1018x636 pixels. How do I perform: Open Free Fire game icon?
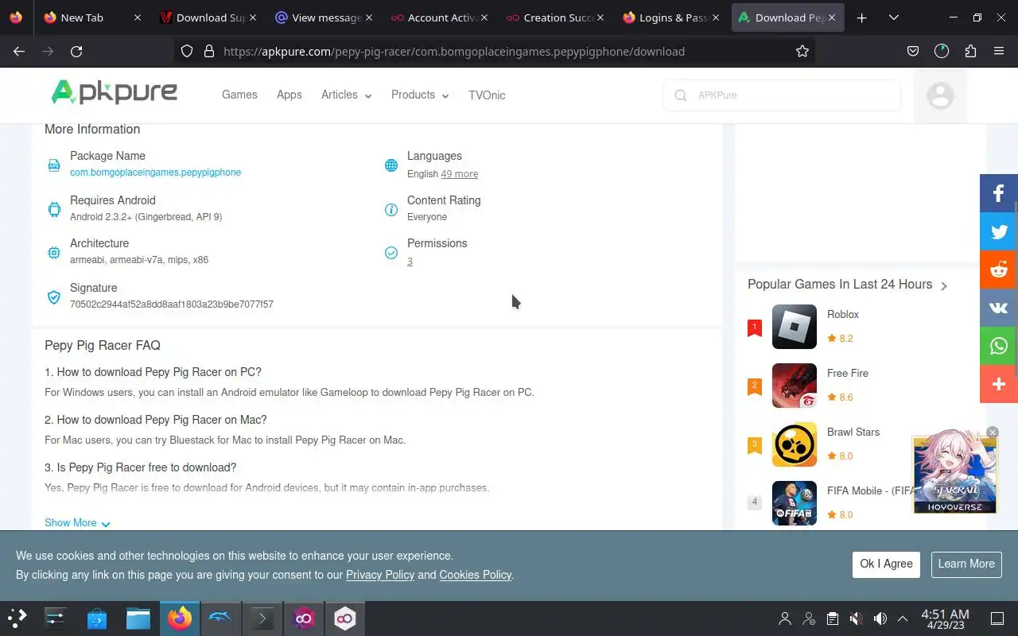(795, 386)
